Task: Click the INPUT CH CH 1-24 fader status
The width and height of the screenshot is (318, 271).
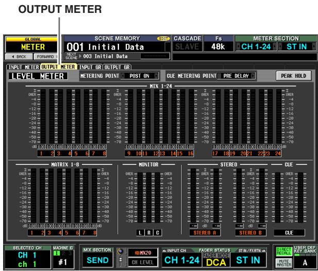Action: [182, 260]
